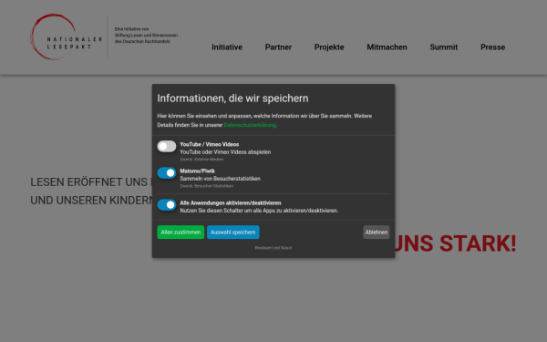Click the dialog title Informationen, die wir speichern
The height and width of the screenshot is (342, 547).
point(232,98)
